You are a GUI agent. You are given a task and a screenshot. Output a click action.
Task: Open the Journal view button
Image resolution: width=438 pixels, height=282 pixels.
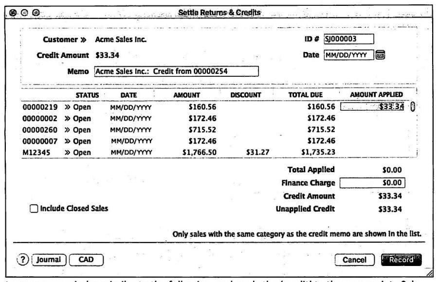tap(49, 260)
